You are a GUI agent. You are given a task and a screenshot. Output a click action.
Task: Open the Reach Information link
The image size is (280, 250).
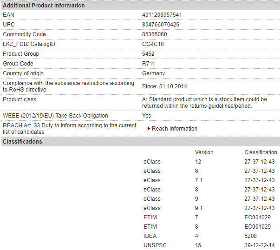175,129
